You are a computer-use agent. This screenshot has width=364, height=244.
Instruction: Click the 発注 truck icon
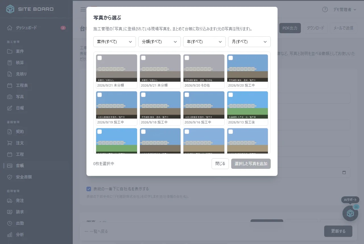click(10, 201)
